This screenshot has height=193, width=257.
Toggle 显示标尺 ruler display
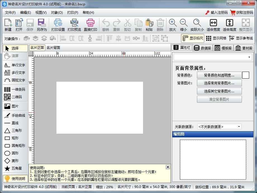point(192,38)
